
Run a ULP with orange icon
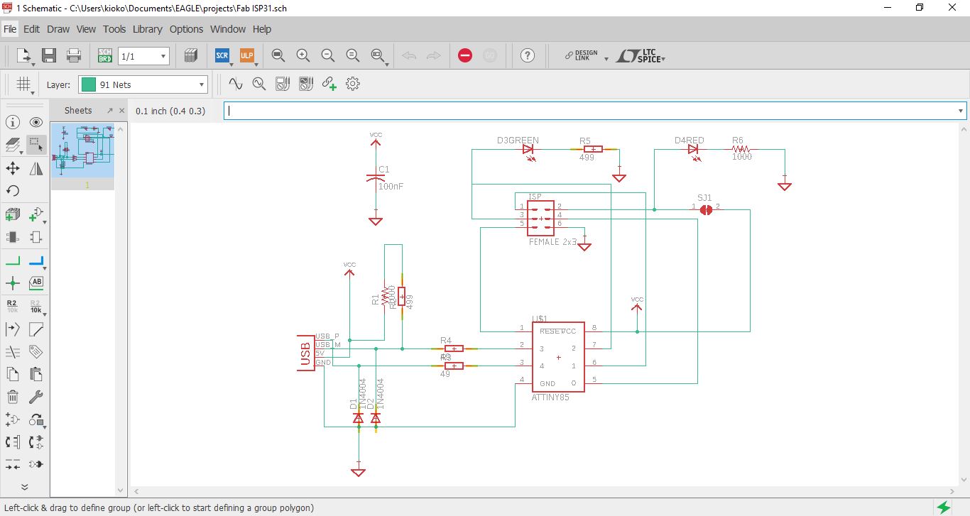246,55
